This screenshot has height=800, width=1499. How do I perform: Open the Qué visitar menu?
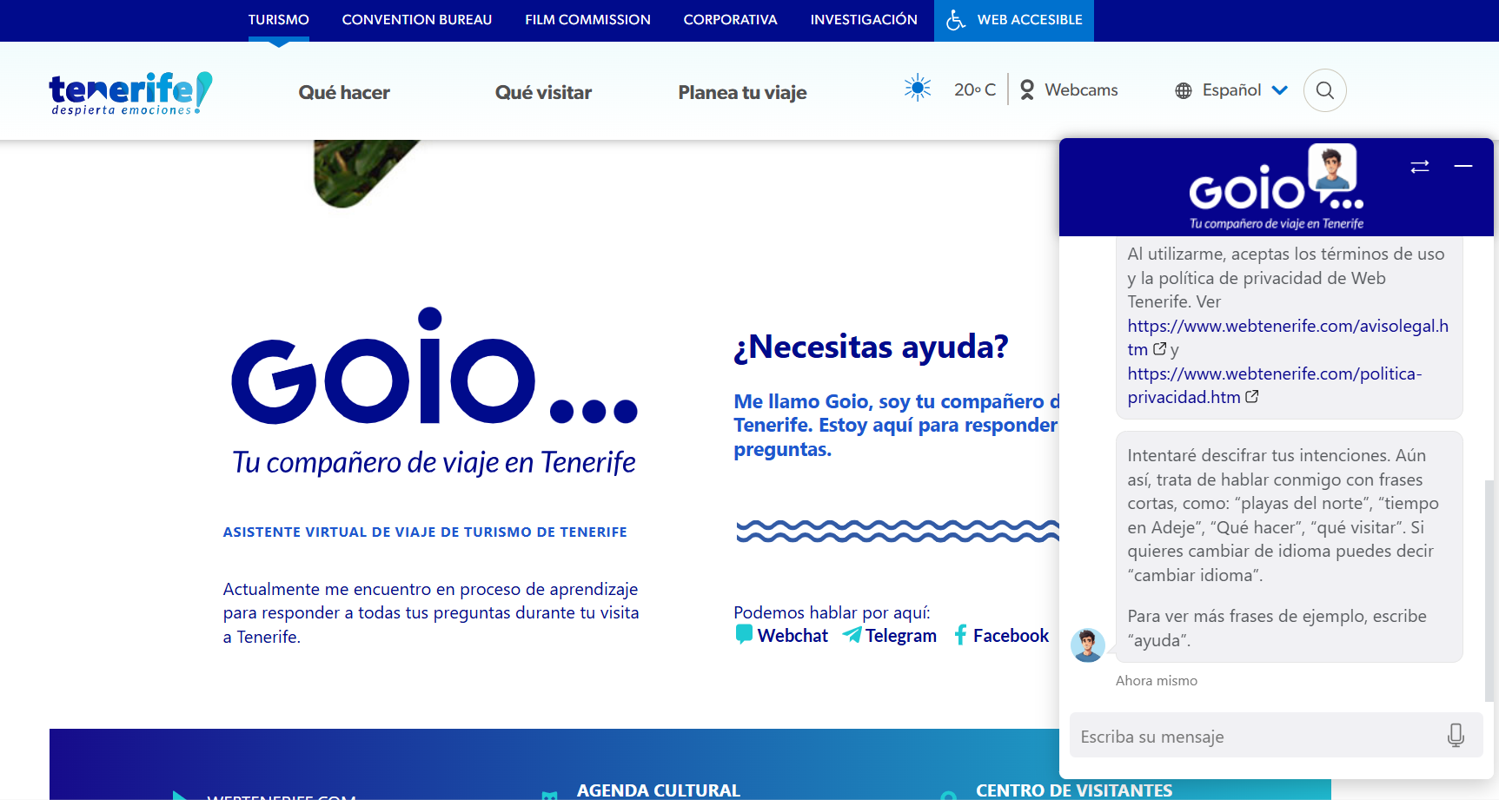[543, 92]
